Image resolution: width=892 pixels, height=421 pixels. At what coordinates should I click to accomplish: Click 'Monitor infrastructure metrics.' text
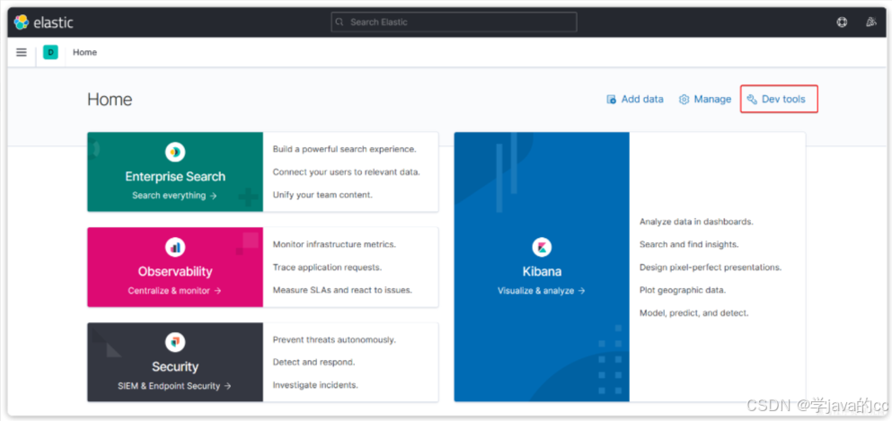tap(334, 245)
